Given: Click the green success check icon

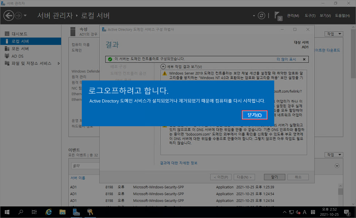Looking at the screenshot, I should [110, 59].
